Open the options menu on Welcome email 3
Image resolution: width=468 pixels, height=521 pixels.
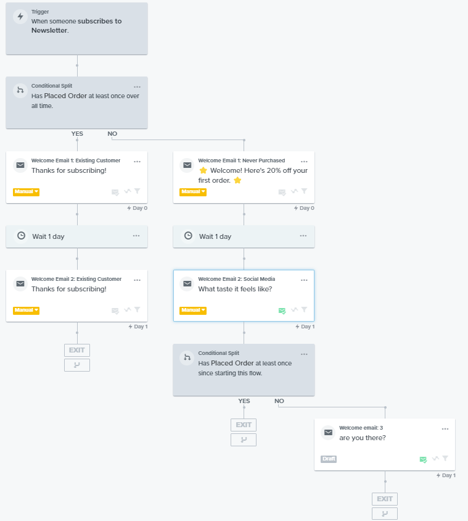tap(445, 428)
